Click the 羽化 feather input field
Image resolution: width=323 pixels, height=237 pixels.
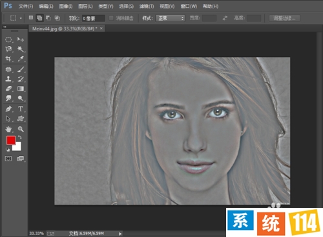(93, 18)
